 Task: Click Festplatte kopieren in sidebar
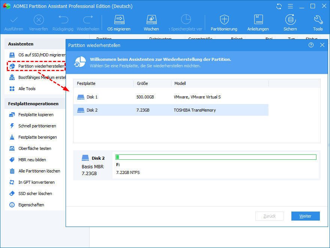(x=31, y=115)
